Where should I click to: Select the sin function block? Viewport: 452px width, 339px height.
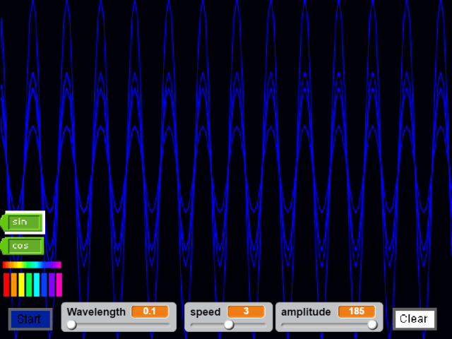coord(24,222)
